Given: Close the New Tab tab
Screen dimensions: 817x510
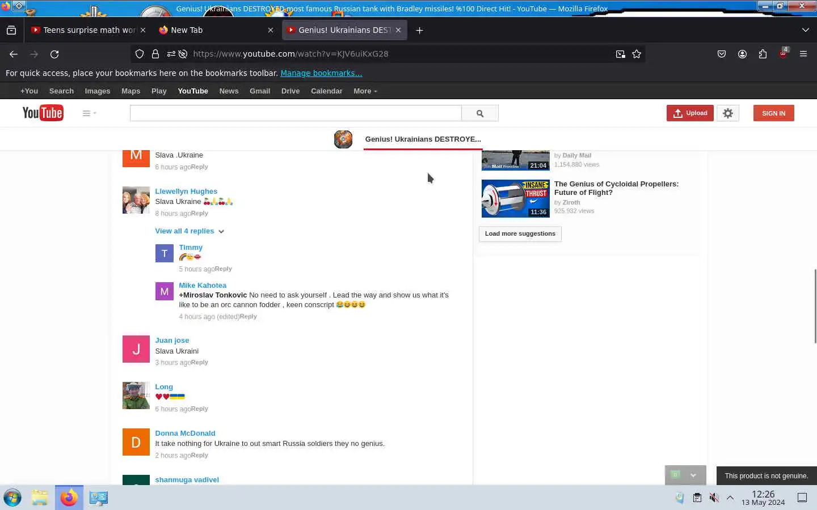Looking at the screenshot, I should click(x=271, y=30).
